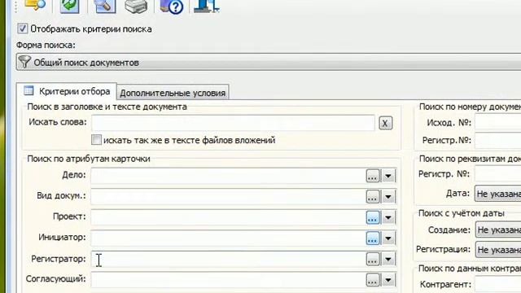Expand the 'Согласующий' dropdown arrow

coord(388,280)
